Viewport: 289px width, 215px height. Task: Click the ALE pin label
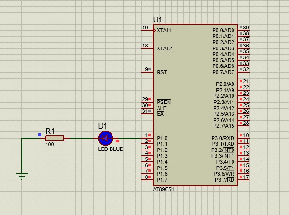tap(161, 108)
